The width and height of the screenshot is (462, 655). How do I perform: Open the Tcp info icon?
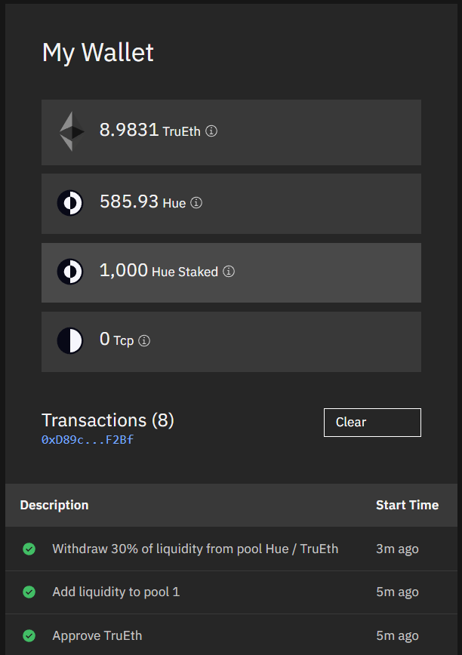point(144,341)
